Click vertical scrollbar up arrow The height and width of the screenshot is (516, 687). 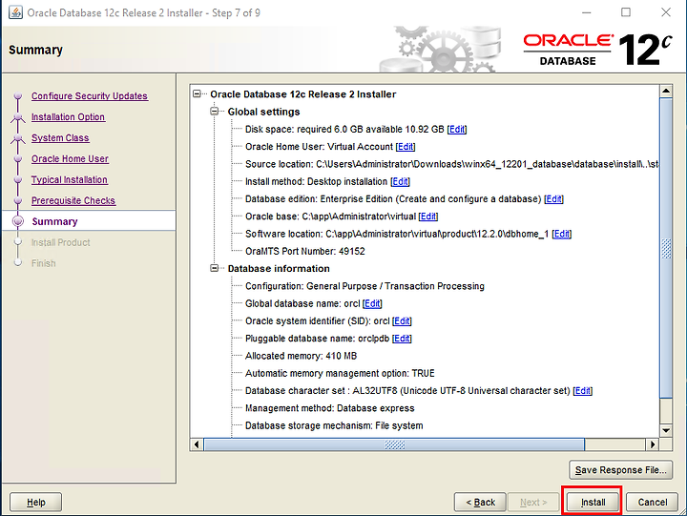(666, 92)
